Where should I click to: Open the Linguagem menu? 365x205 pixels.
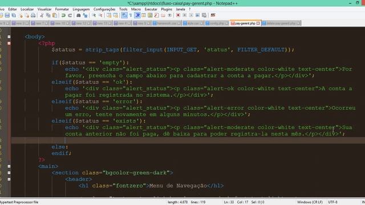coord(81,9)
